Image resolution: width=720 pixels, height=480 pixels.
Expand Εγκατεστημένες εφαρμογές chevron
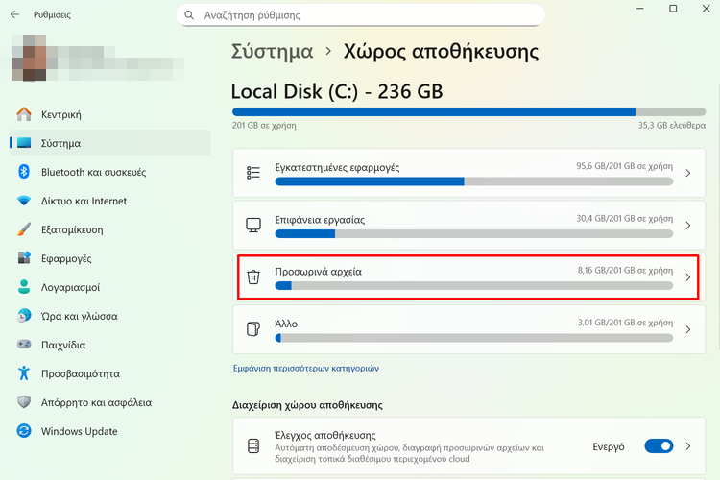pyautogui.click(x=688, y=173)
